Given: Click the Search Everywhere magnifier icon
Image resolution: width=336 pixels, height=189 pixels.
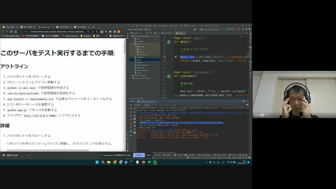Looking at the screenshot, I should pos(243,29).
